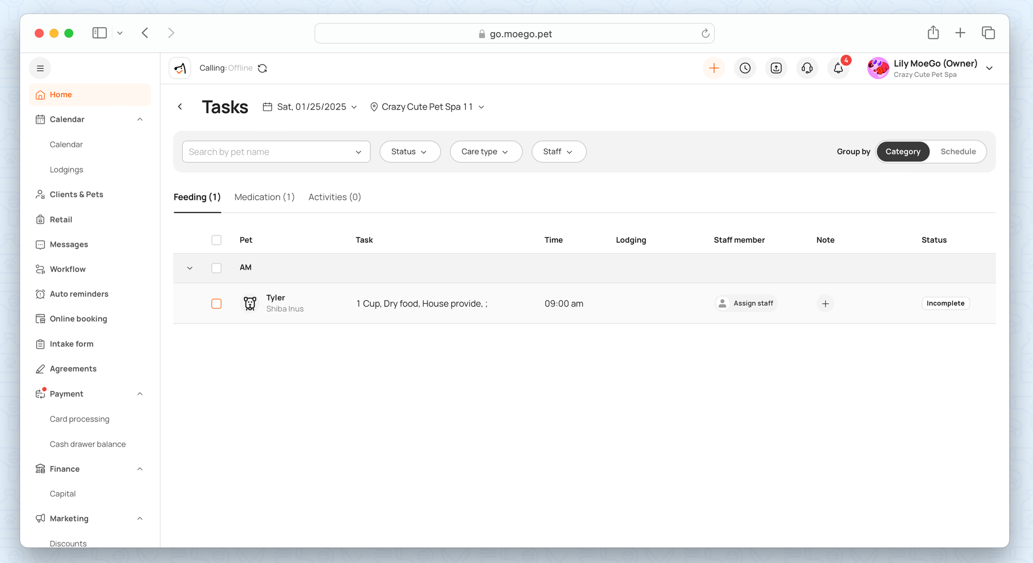
Task: Collapse the AM group row chevron
Action: pos(190,268)
